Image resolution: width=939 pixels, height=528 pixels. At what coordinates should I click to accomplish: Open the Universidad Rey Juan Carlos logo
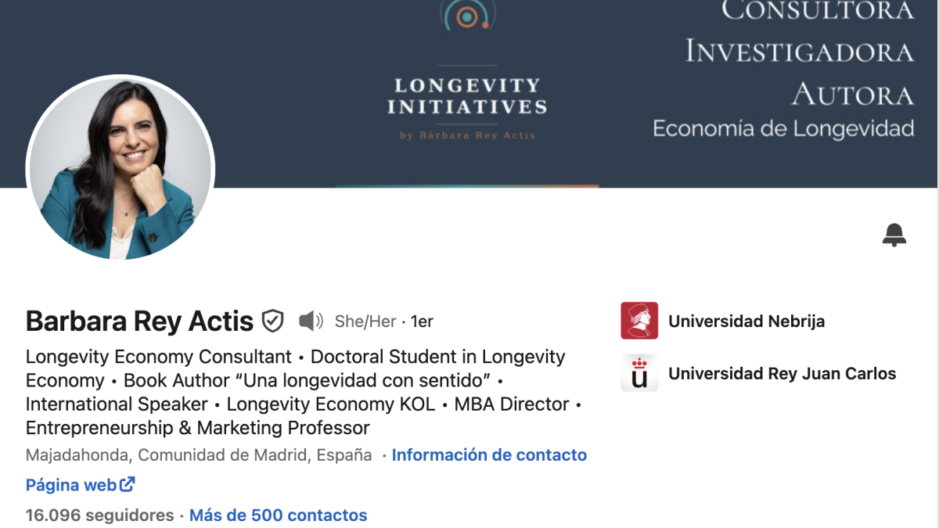(x=639, y=373)
